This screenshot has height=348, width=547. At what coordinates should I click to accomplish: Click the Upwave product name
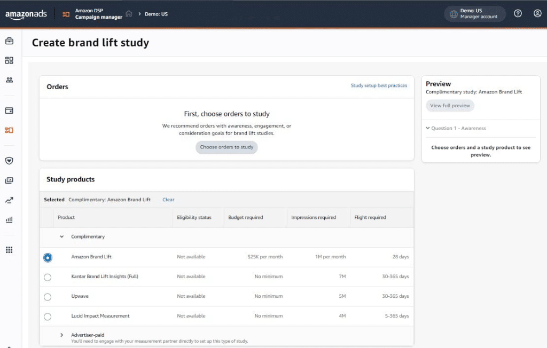[x=80, y=296]
